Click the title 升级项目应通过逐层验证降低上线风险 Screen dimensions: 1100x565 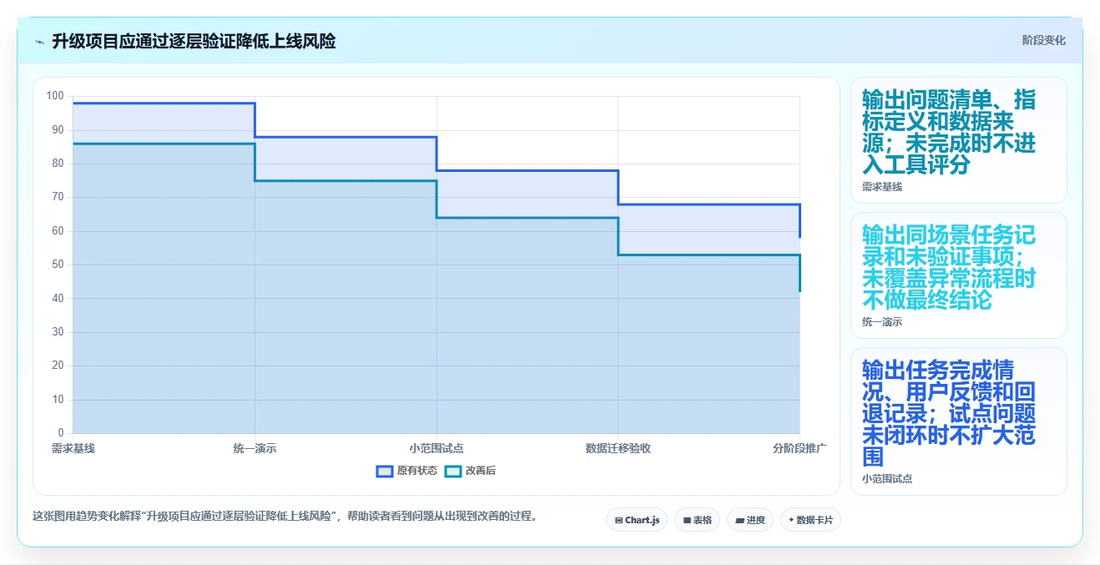[194, 41]
